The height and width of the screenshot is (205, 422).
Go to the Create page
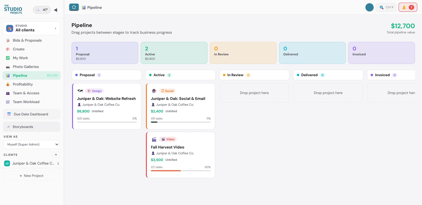tap(31, 49)
